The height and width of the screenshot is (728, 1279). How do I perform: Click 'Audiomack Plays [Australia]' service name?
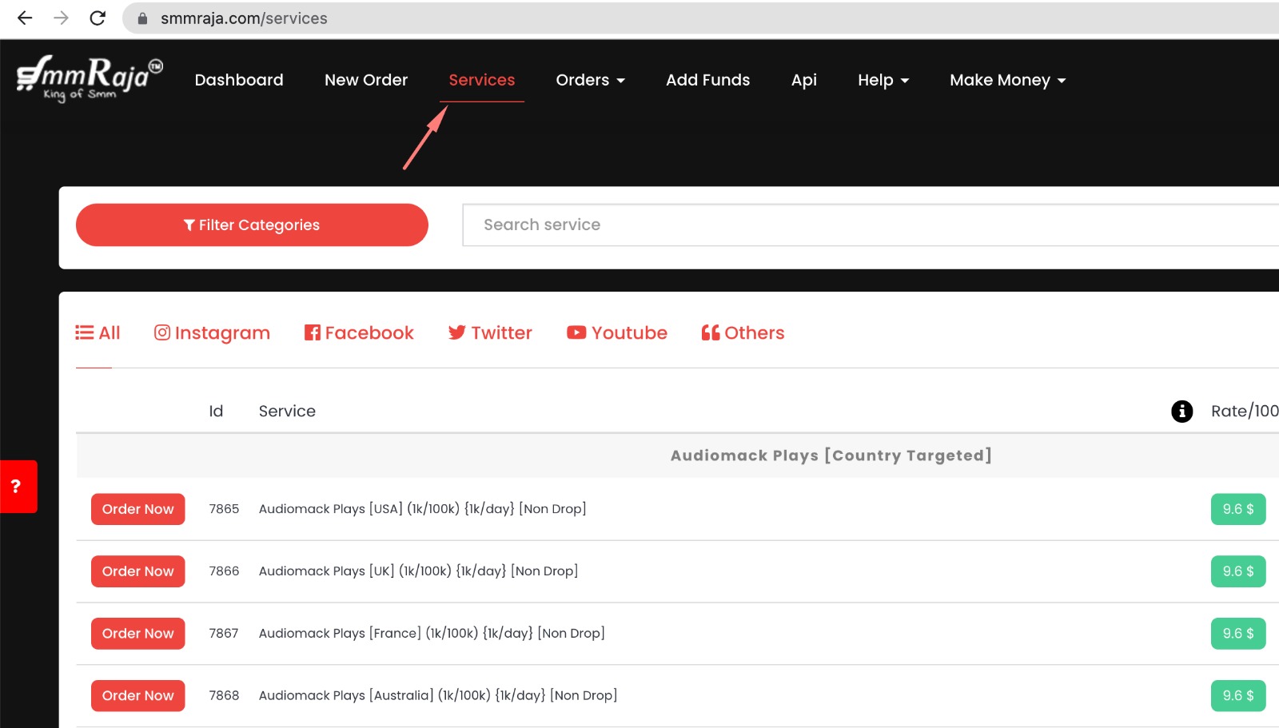pyautogui.click(x=438, y=696)
